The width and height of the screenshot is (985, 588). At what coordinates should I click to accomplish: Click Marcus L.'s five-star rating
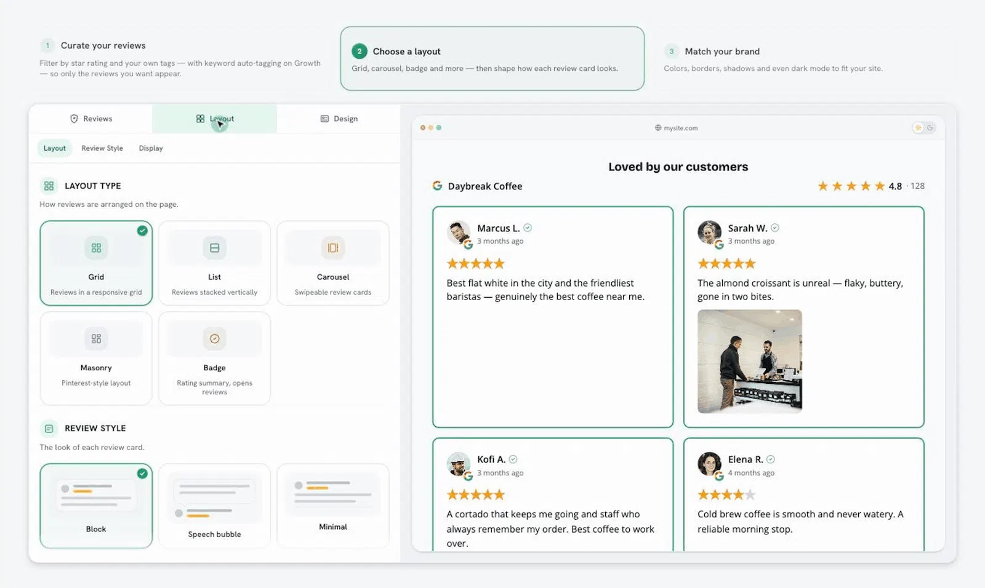pos(475,264)
